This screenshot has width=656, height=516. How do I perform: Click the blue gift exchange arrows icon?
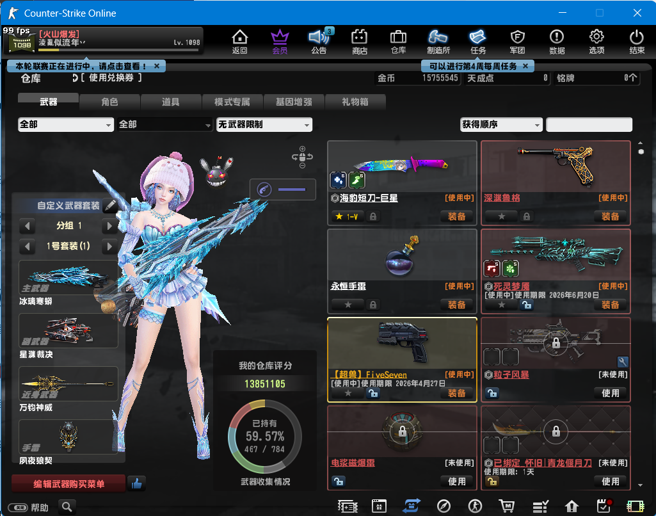click(412, 506)
